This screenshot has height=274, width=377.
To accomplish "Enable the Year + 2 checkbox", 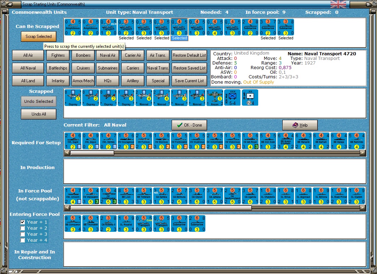I will click(x=23, y=228).
